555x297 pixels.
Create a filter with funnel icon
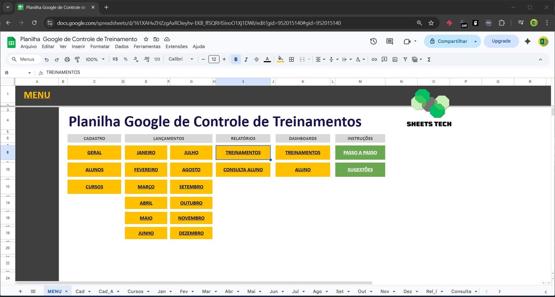pos(405,59)
